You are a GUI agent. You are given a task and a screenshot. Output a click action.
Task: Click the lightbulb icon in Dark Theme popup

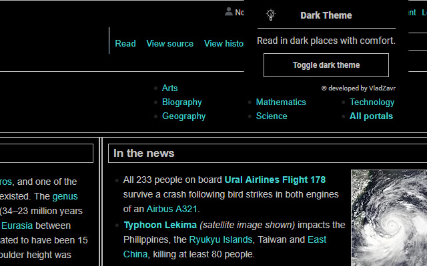coord(271,15)
